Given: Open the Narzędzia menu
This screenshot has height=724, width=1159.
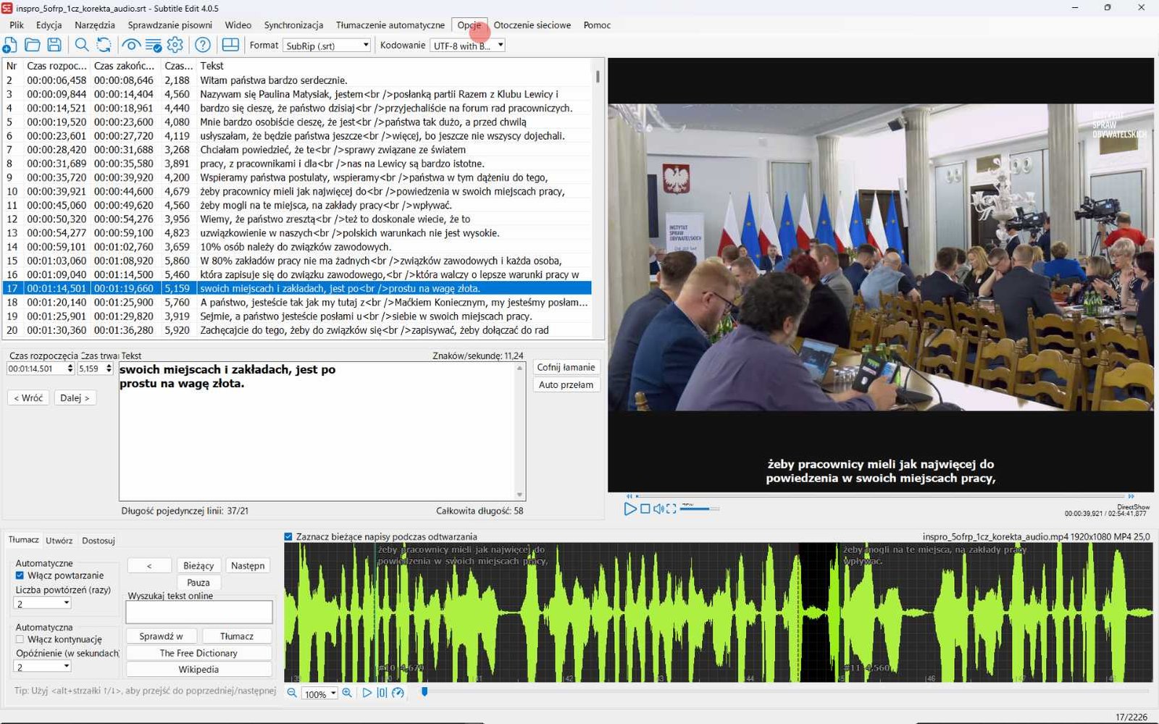Looking at the screenshot, I should click(x=95, y=25).
